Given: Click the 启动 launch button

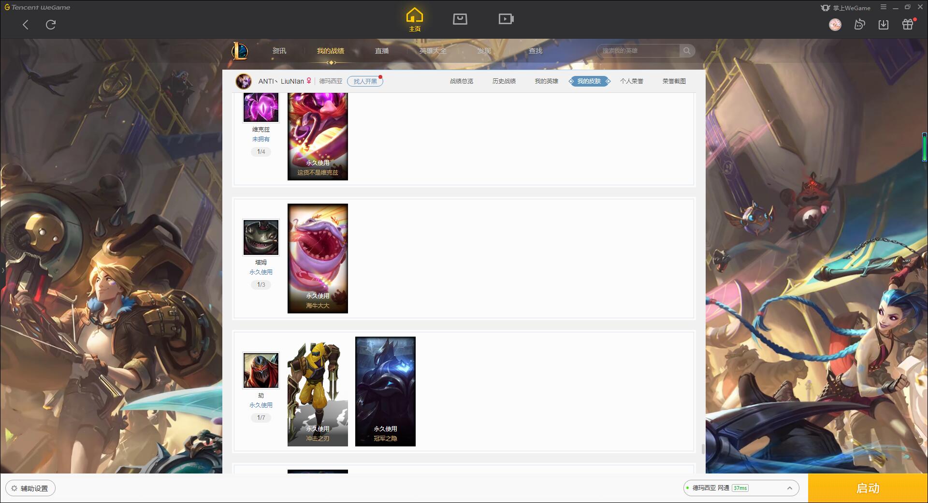Looking at the screenshot, I should pyautogui.click(x=868, y=488).
